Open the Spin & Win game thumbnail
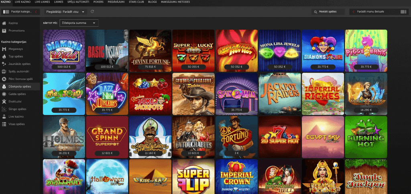The width and height of the screenshot is (411, 194). [x=237, y=94]
